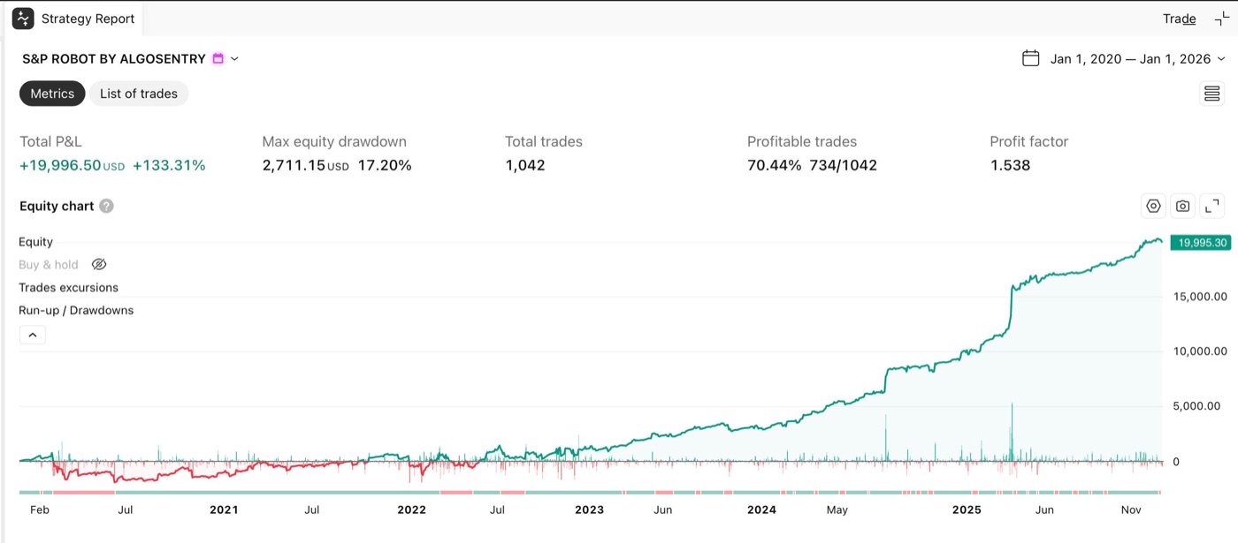
Task: Toggle the Equity legend series
Action: (35, 242)
